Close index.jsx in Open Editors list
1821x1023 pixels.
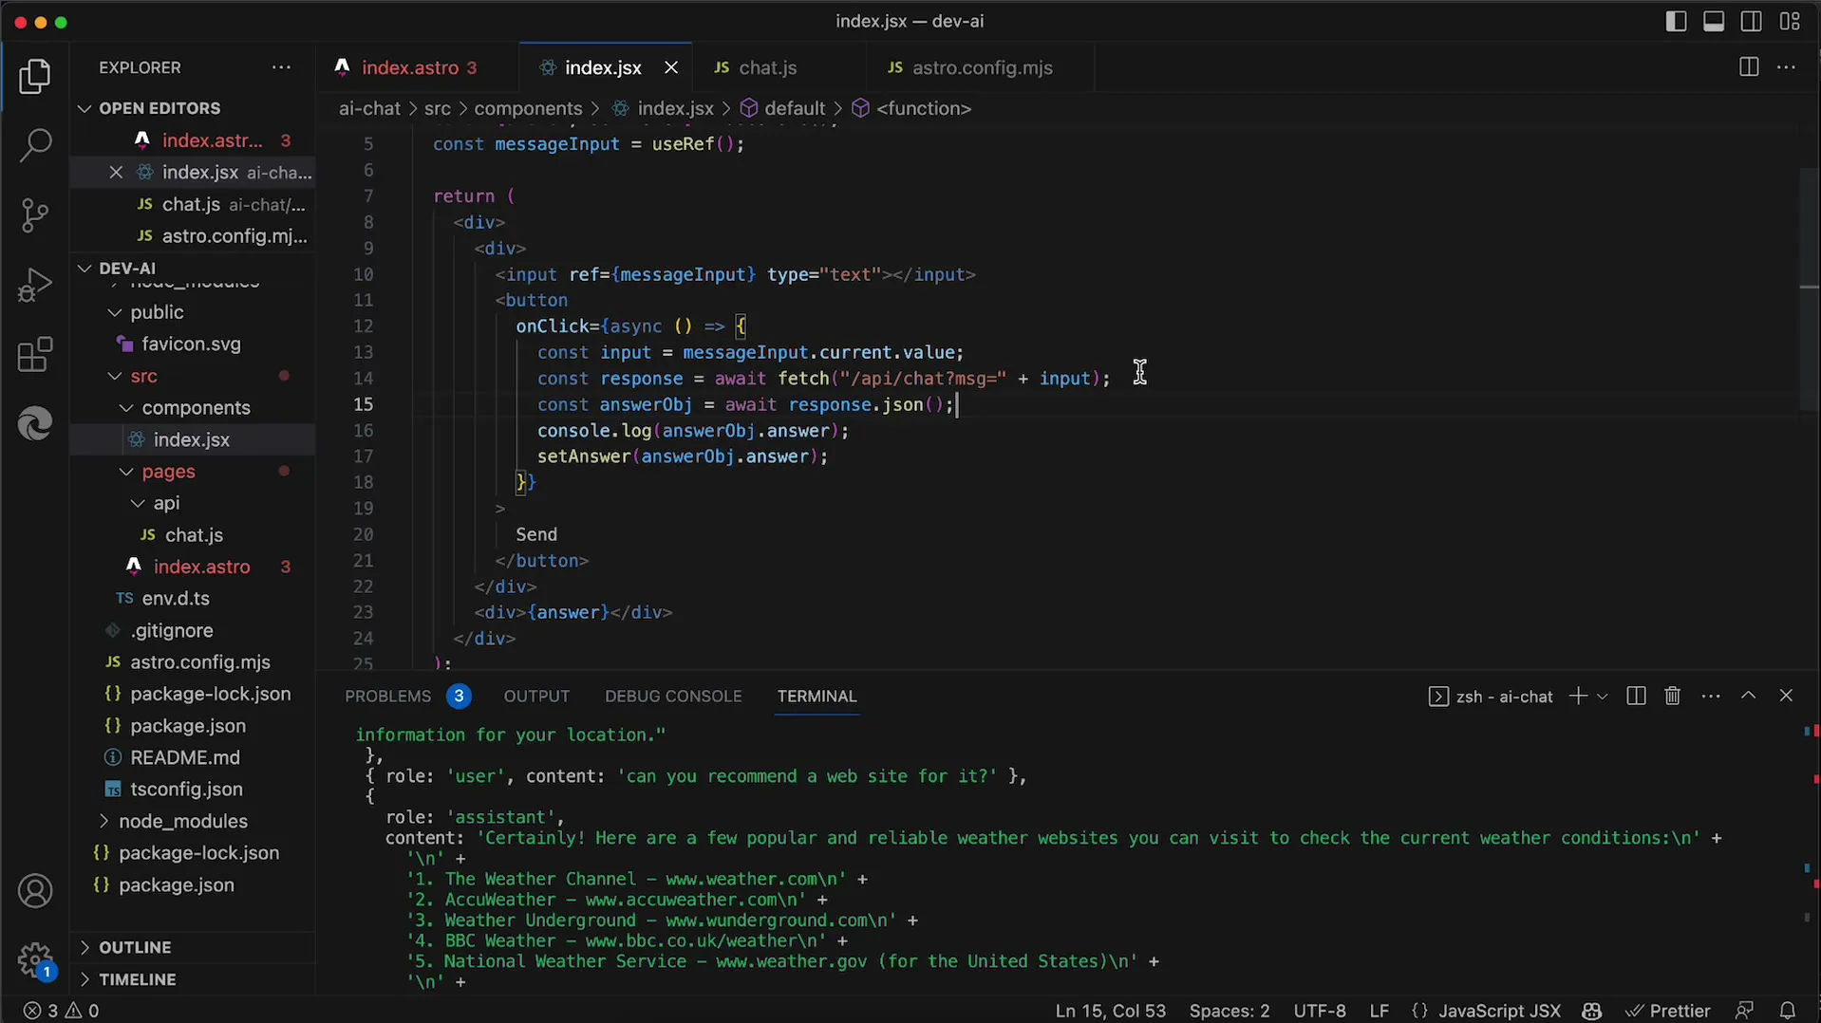[116, 172]
